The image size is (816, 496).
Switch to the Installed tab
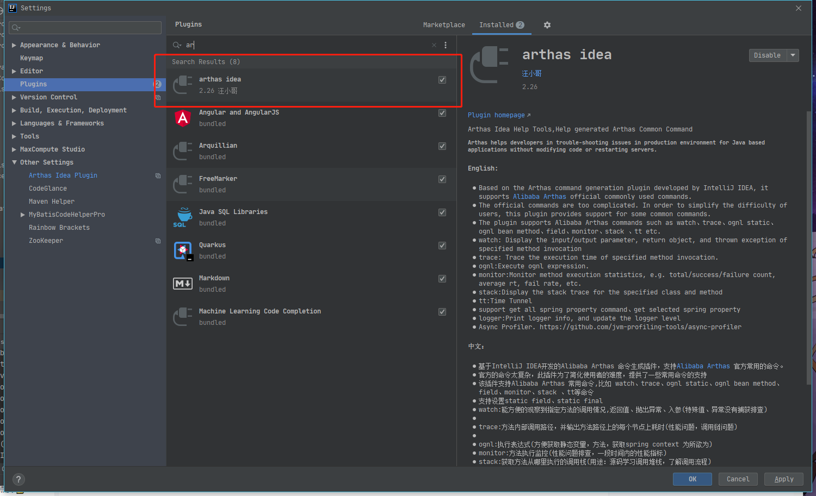(x=502, y=25)
